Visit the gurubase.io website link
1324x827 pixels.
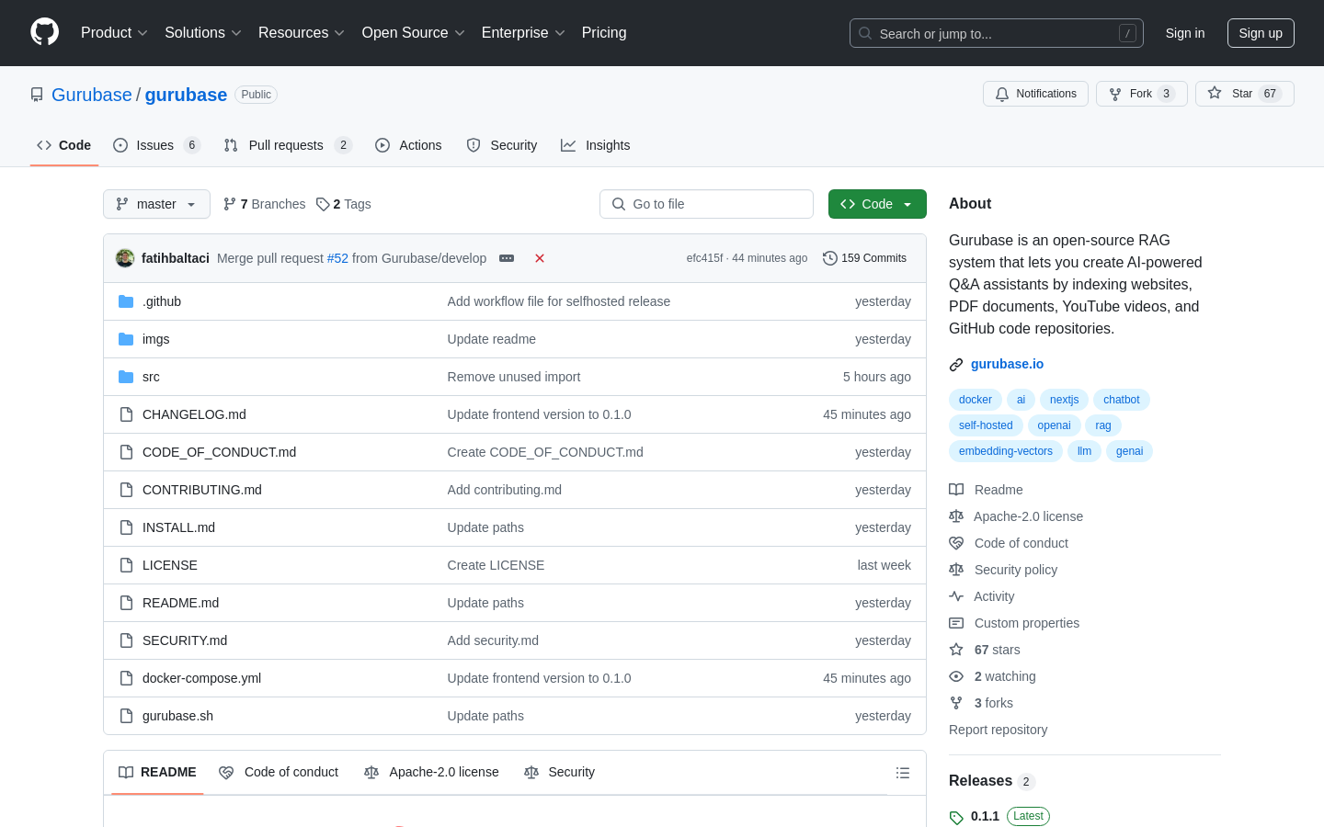[x=1007, y=364]
